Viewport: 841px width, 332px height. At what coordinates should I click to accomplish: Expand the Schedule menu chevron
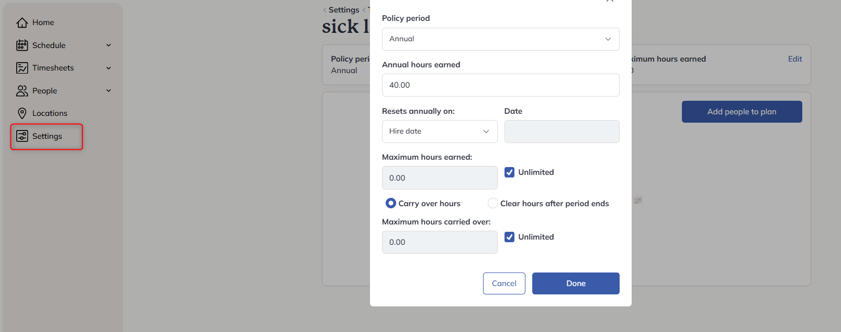tap(109, 45)
